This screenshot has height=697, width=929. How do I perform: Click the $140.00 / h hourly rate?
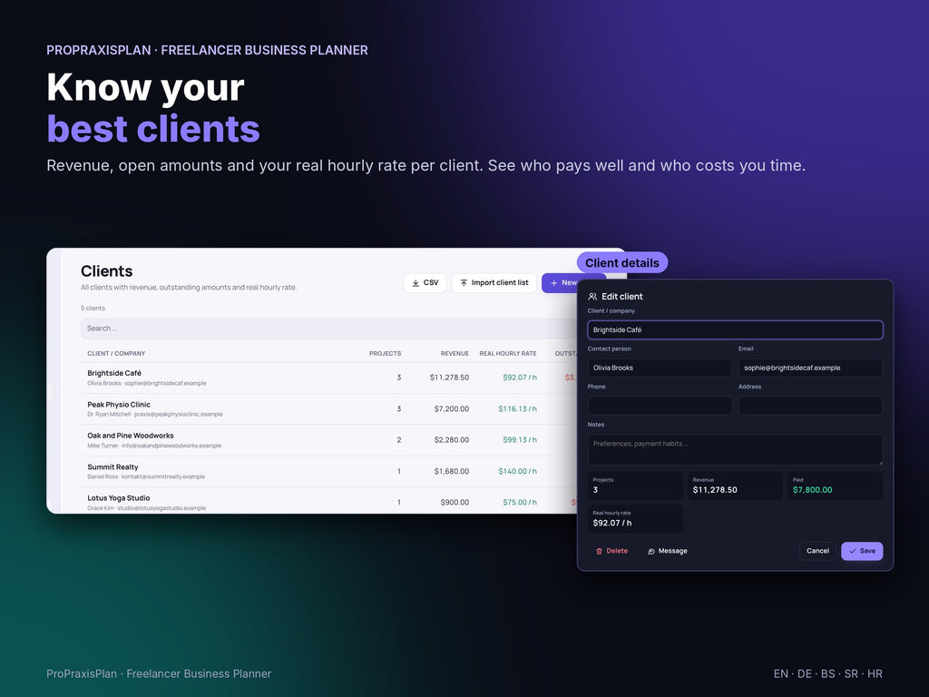(x=517, y=471)
